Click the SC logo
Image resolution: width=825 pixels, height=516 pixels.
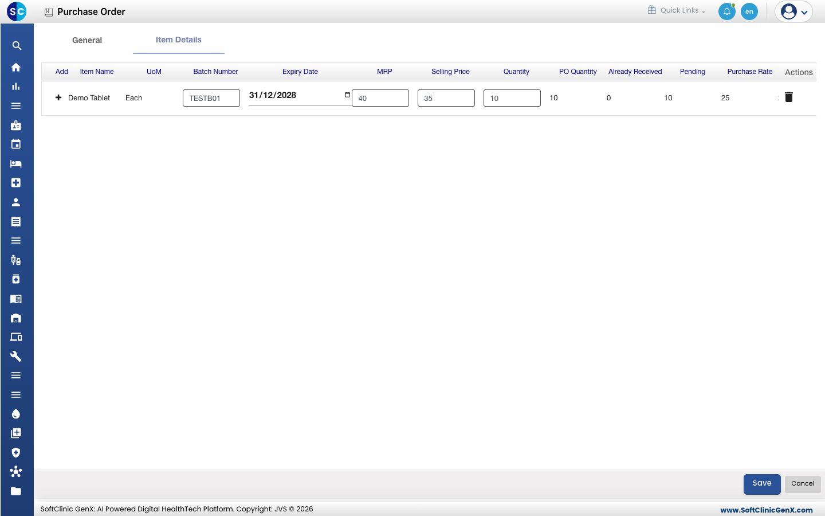(x=17, y=11)
